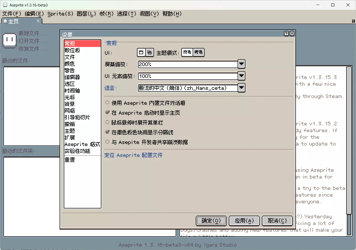Open help for the settings dialog

(x=286, y=34)
